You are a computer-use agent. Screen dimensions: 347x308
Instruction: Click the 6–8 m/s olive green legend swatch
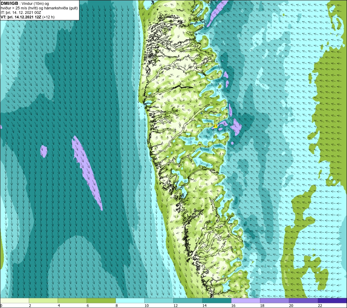[x=101, y=300]
